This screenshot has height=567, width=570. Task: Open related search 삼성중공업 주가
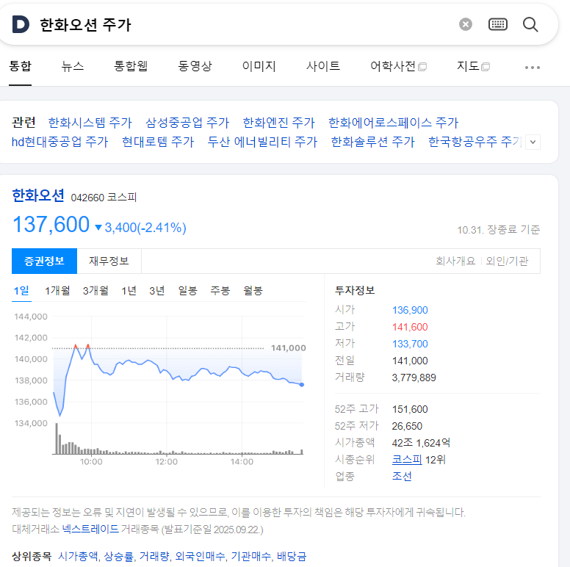coord(187,123)
